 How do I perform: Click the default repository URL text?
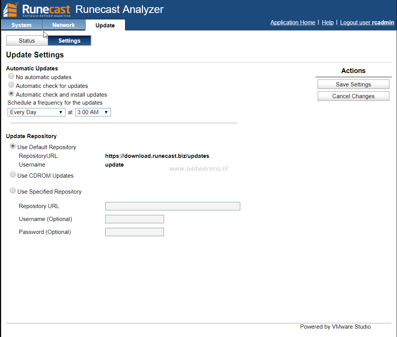[157, 156]
